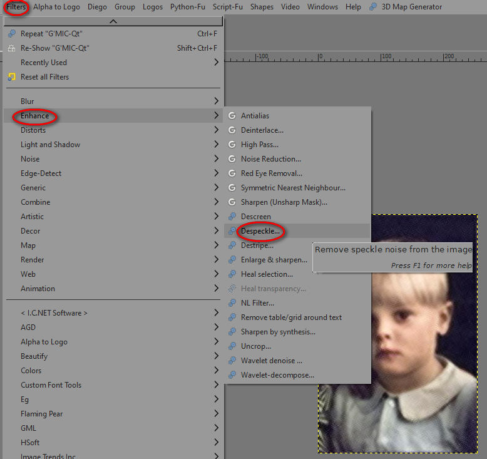Screen dimensions: 487x459
Task: Open the Flaming Pear entry
Action: coord(113,414)
